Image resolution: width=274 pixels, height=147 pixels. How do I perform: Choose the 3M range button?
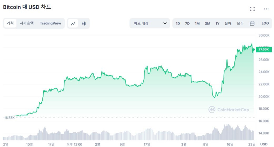[x=207, y=23]
